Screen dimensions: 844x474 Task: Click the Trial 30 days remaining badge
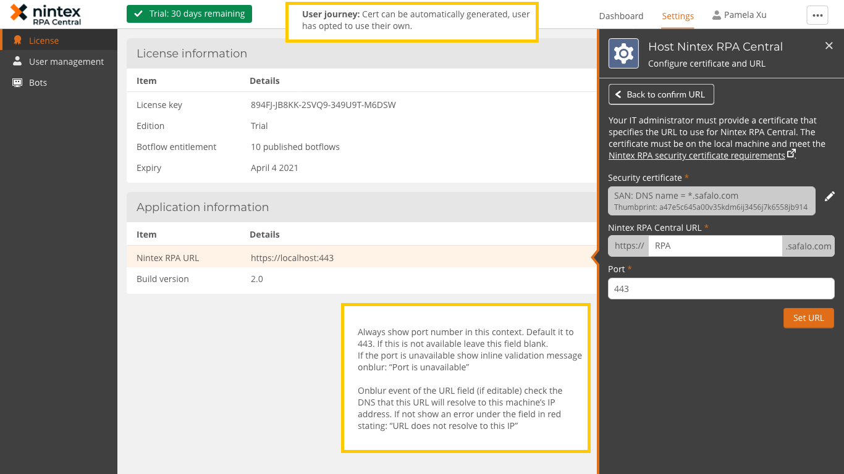[x=189, y=14]
